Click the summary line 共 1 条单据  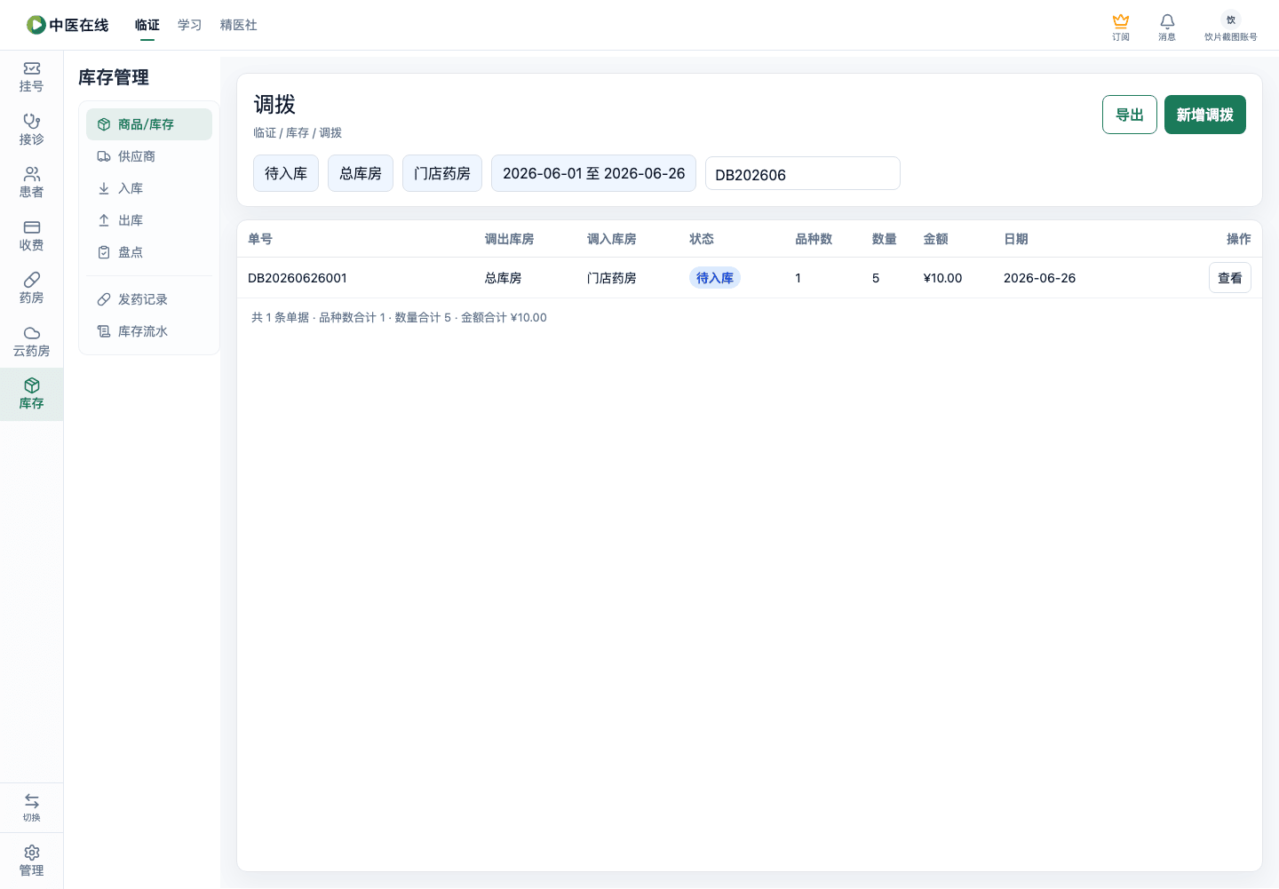(x=399, y=317)
